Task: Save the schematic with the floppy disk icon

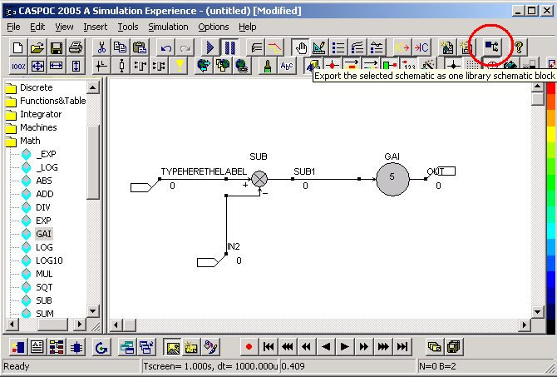Action: pos(57,47)
